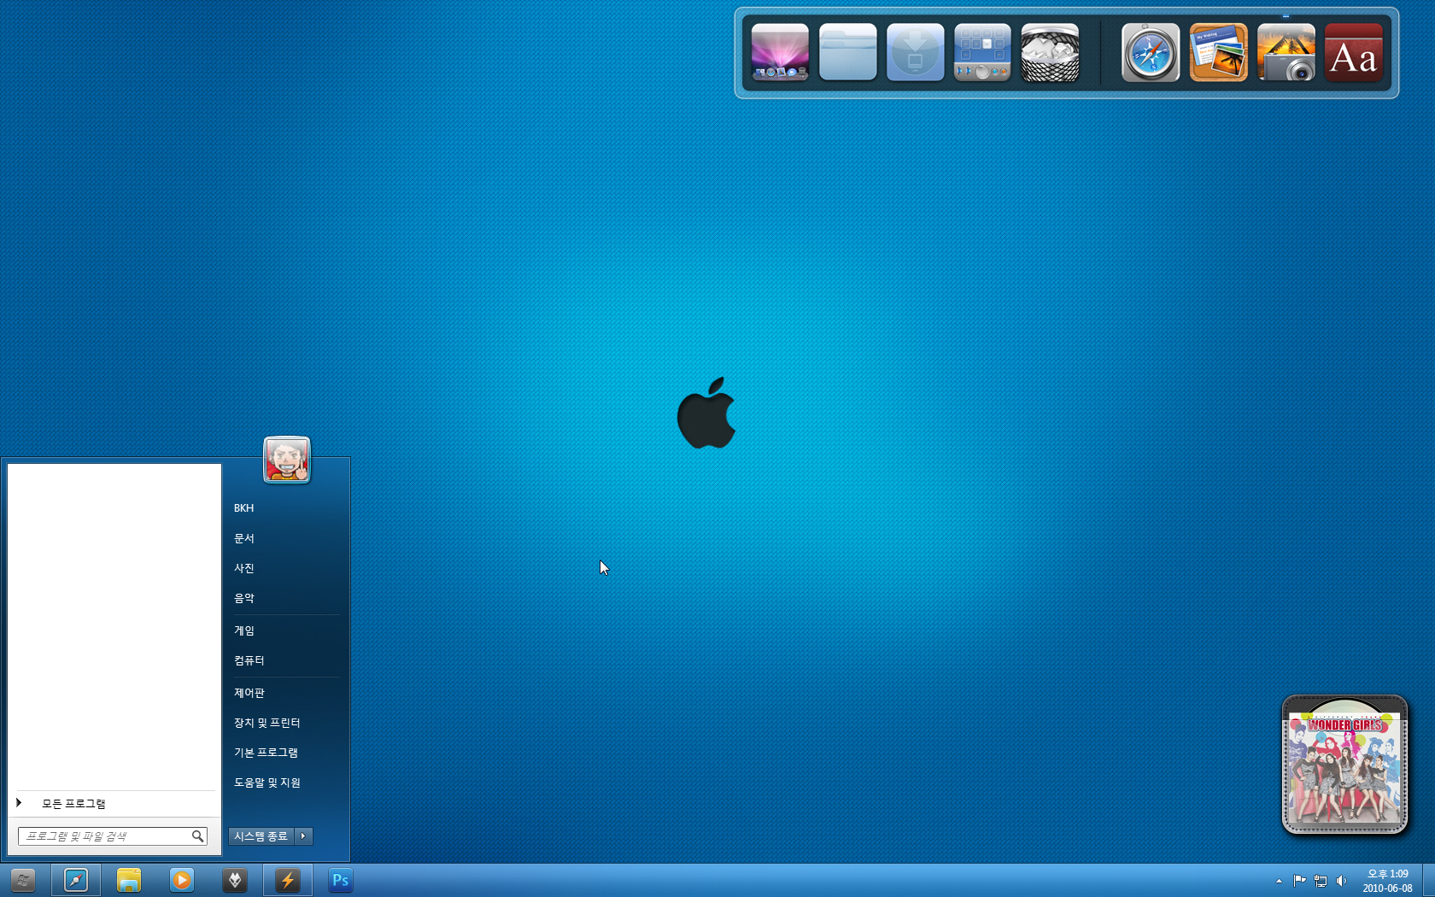
Task: Open the Mac desktop icon in the dock
Action: 780,53
